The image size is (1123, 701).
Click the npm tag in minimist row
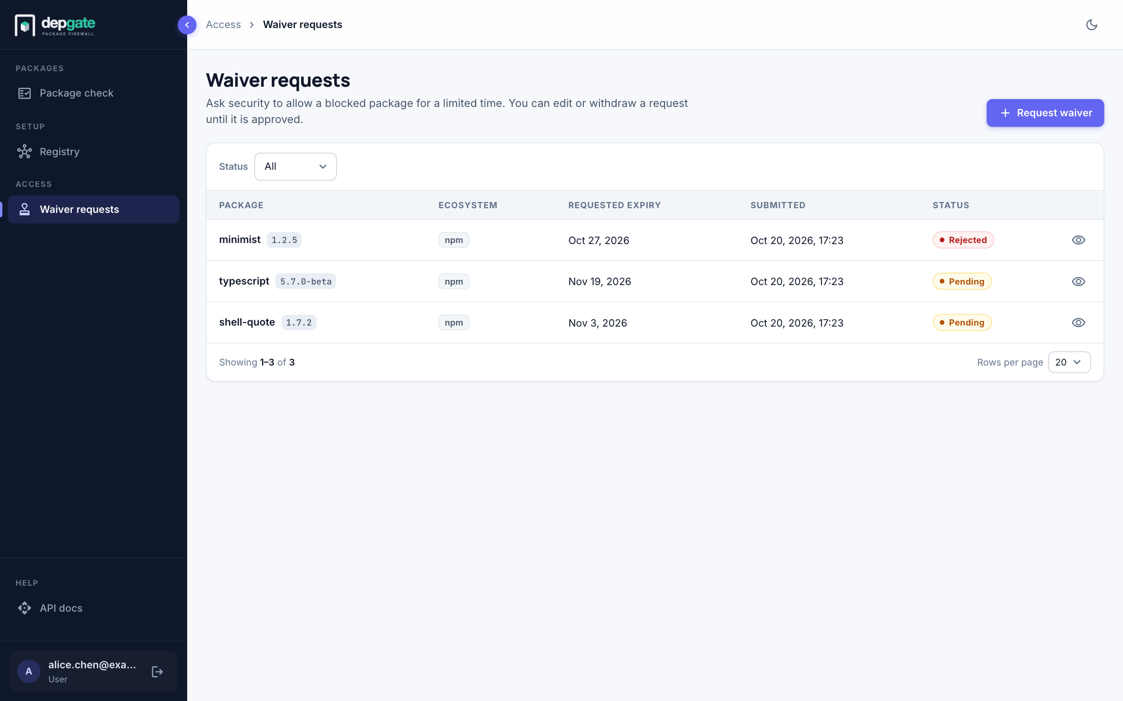(453, 240)
